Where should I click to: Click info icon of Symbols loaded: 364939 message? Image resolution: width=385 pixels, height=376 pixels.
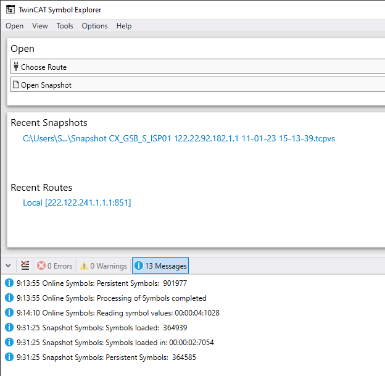[x=9, y=327]
